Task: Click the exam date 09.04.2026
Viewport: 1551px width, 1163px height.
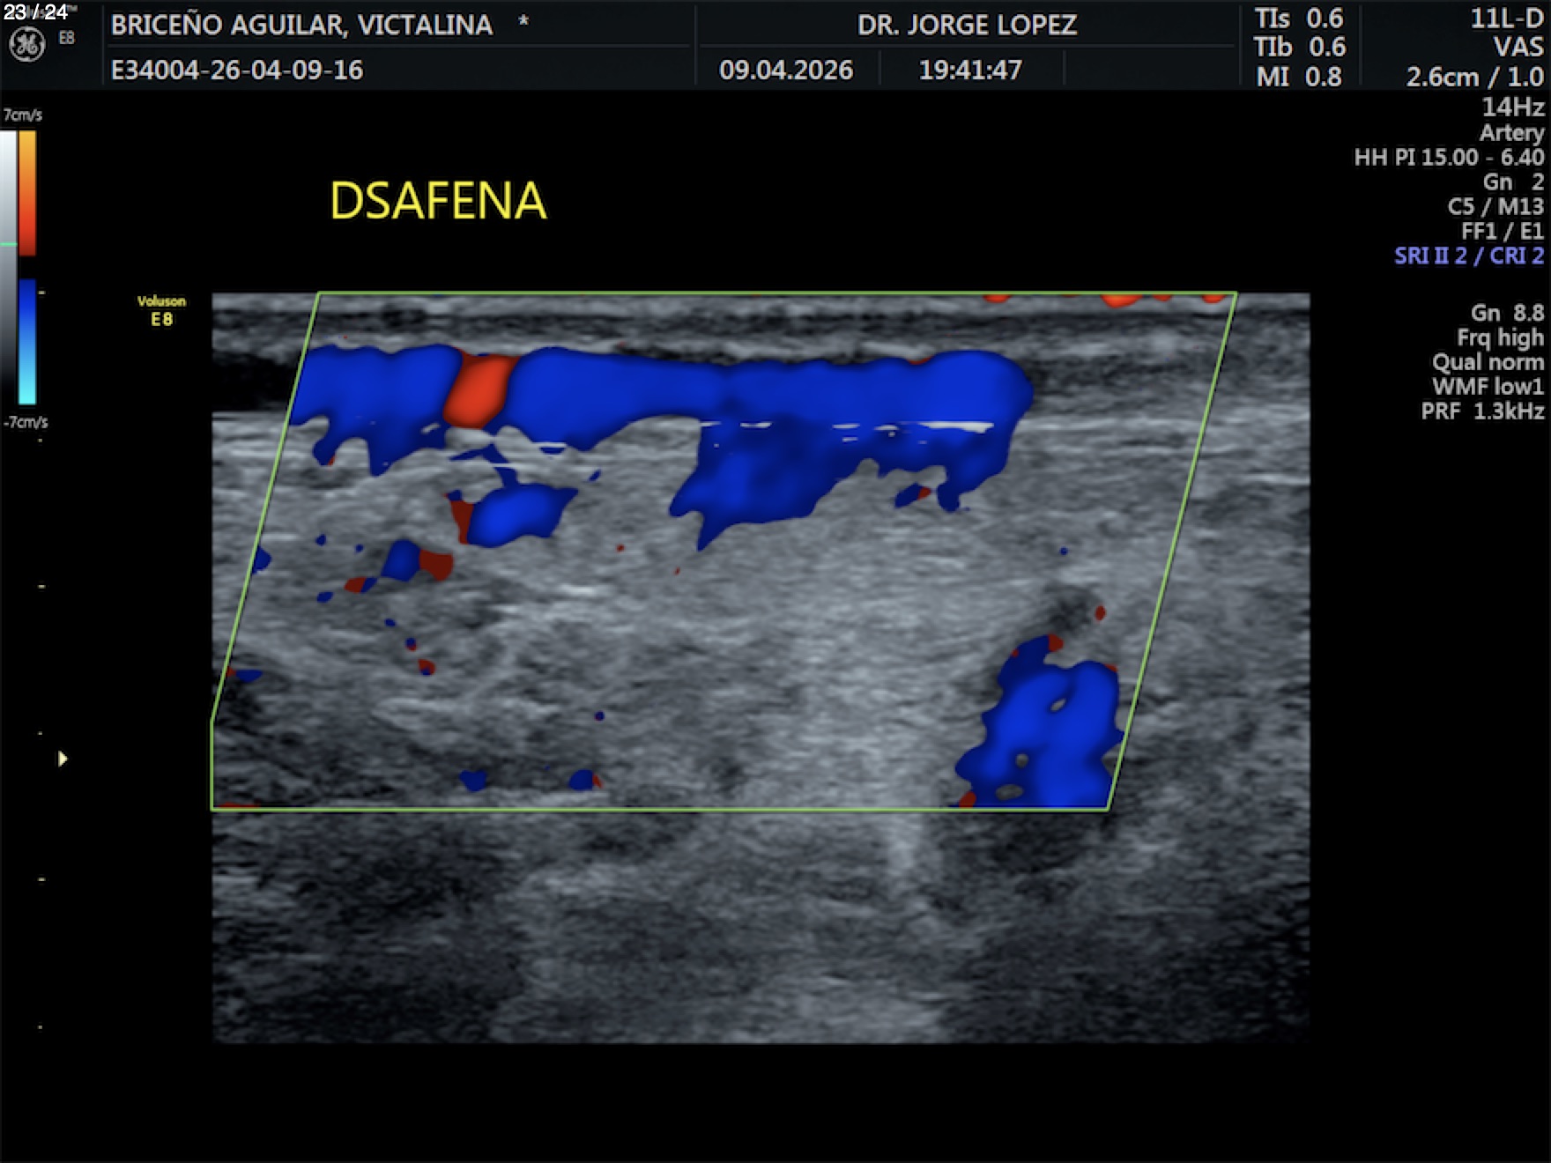Action: click(x=786, y=70)
